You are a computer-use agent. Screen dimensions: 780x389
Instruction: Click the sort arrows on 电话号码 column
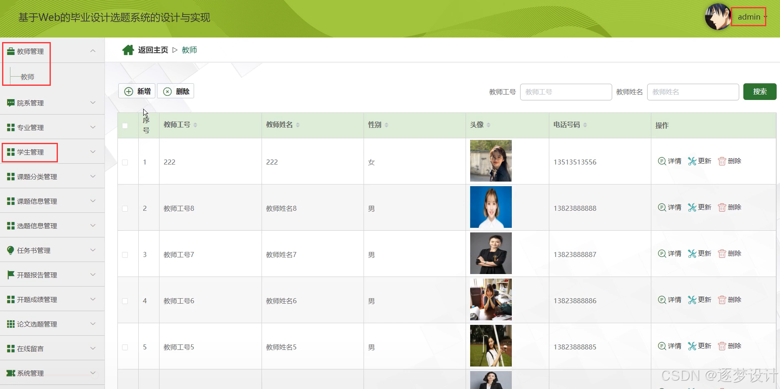[x=585, y=125]
